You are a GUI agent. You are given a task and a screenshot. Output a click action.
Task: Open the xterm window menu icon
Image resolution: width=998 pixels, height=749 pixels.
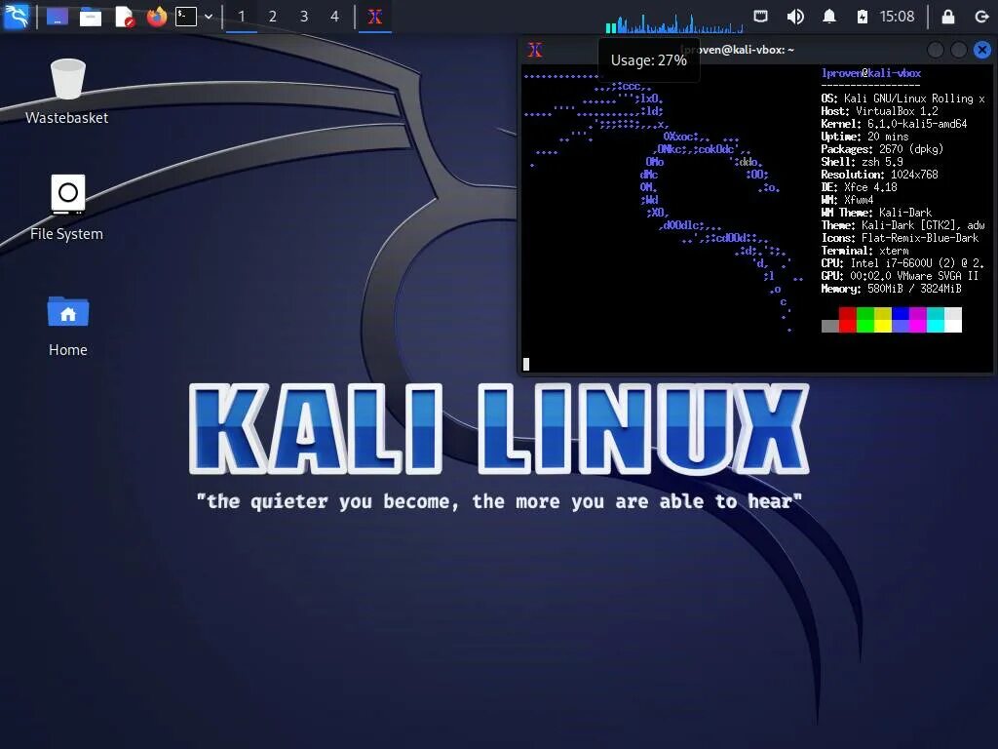tap(535, 50)
